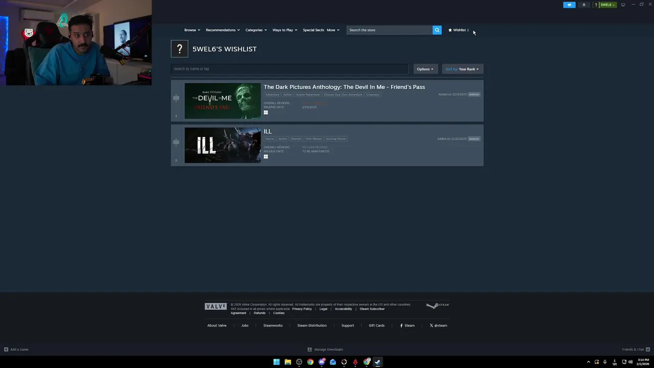The image size is (654, 368).
Task: Open the ILL game title link
Action: click(268, 131)
